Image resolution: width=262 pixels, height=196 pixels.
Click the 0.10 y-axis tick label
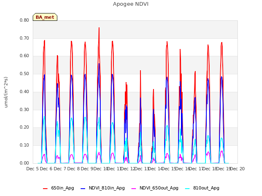(x=25, y=145)
